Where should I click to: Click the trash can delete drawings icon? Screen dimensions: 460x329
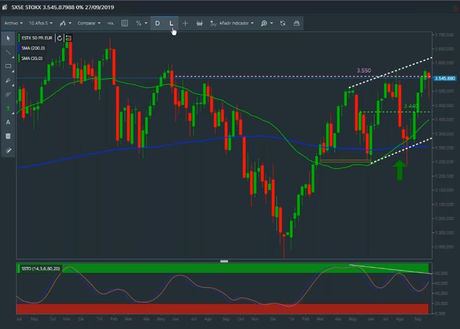(8, 136)
